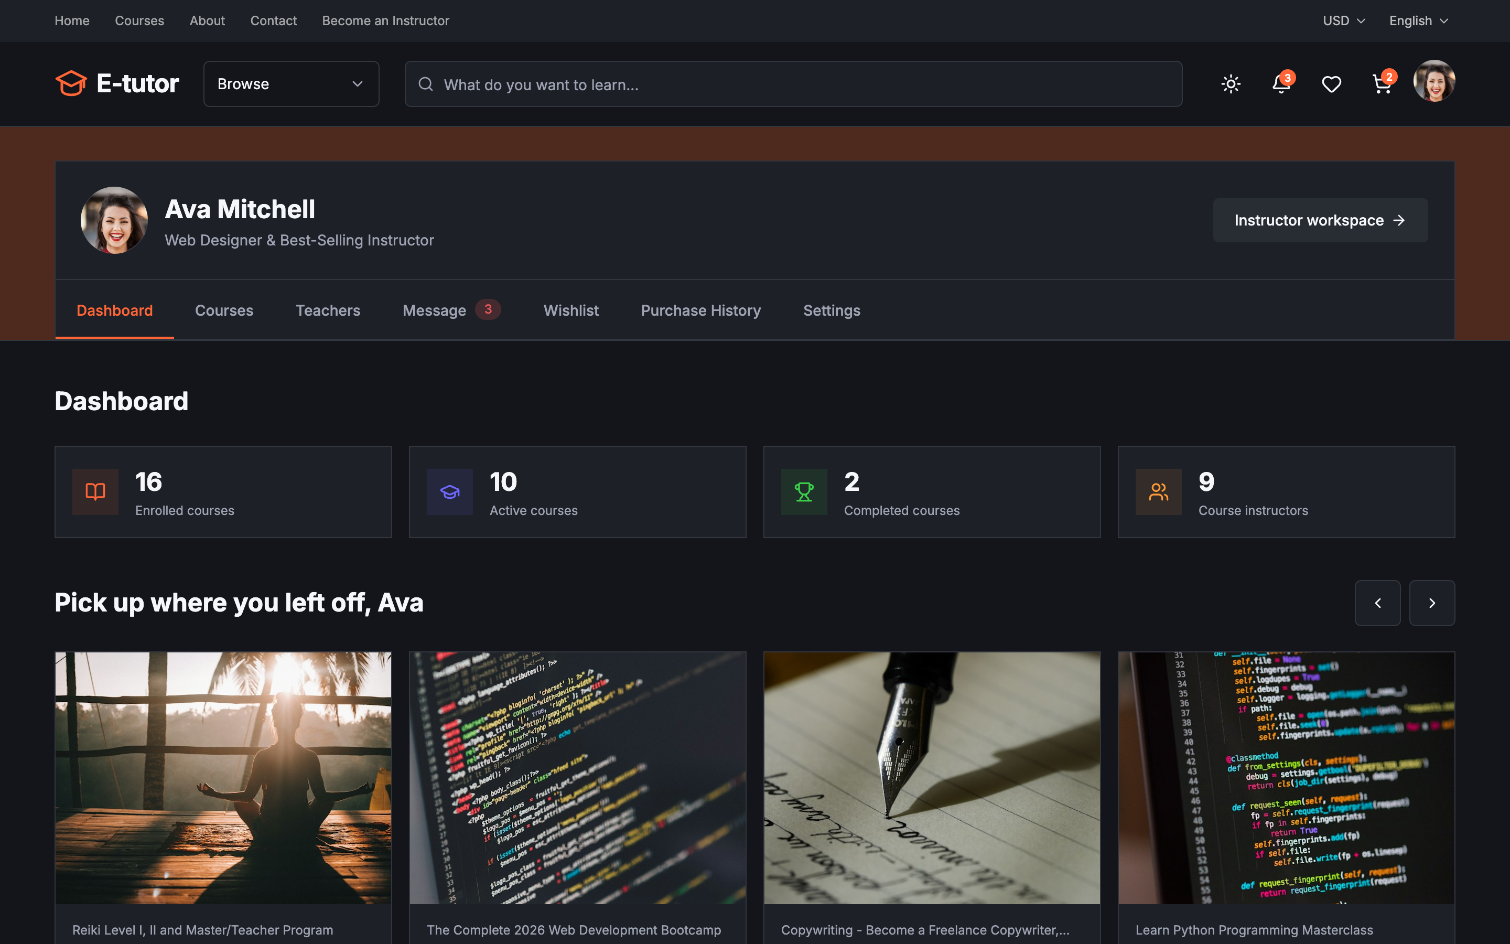Open the Reiki course thumbnail
Viewport: 1510px width, 944px height.
click(x=223, y=778)
